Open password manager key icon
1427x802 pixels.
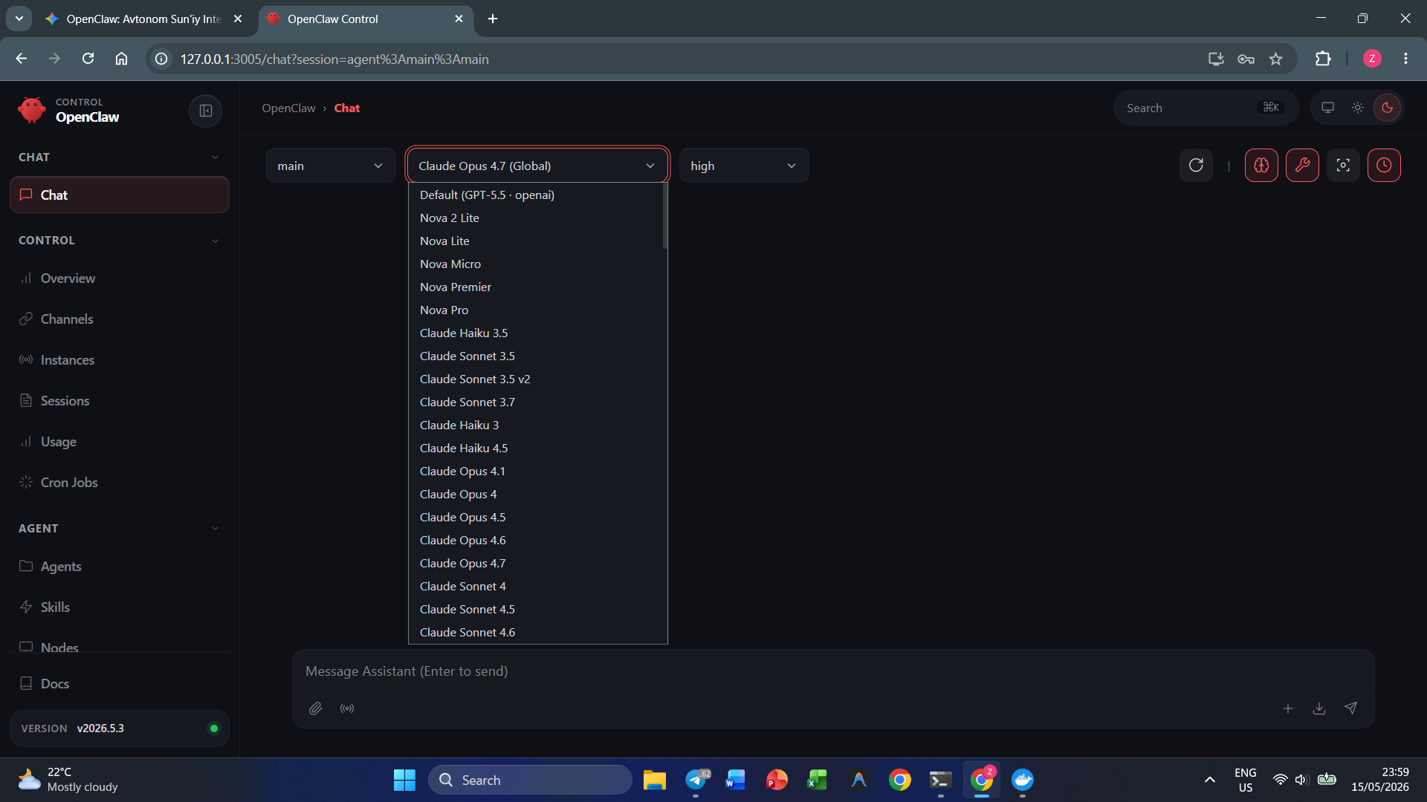pos(1246,59)
